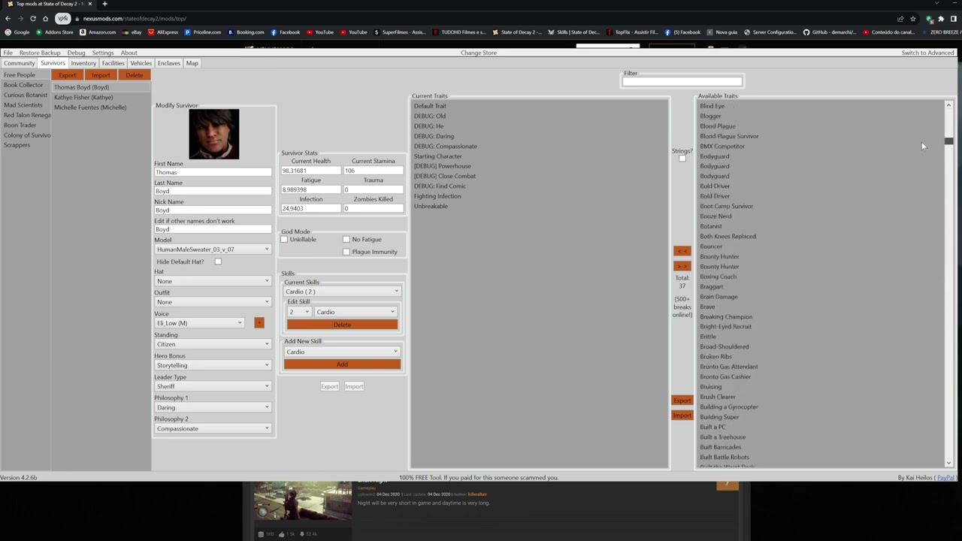Expand the Standing Citizen dropdown
The width and height of the screenshot is (962, 541).
(213, 344)
